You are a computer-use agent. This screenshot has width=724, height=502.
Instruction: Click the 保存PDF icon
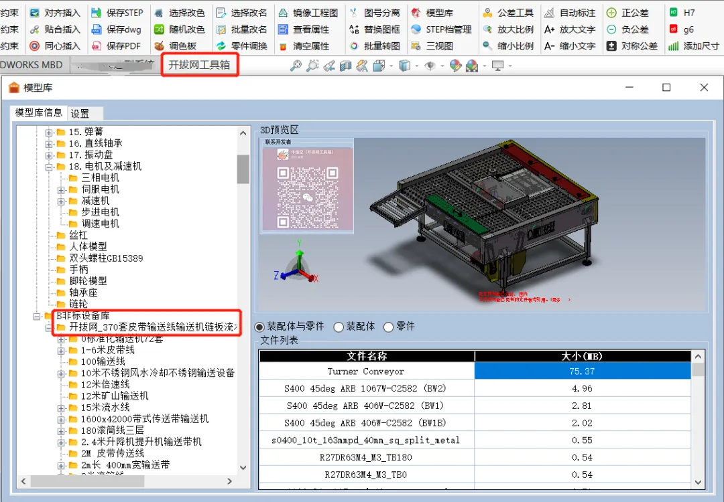point(96,46)
